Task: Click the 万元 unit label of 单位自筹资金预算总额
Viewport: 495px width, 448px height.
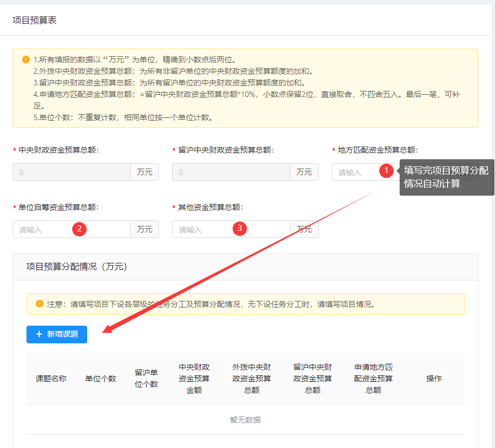Action: tap(144, 229)
